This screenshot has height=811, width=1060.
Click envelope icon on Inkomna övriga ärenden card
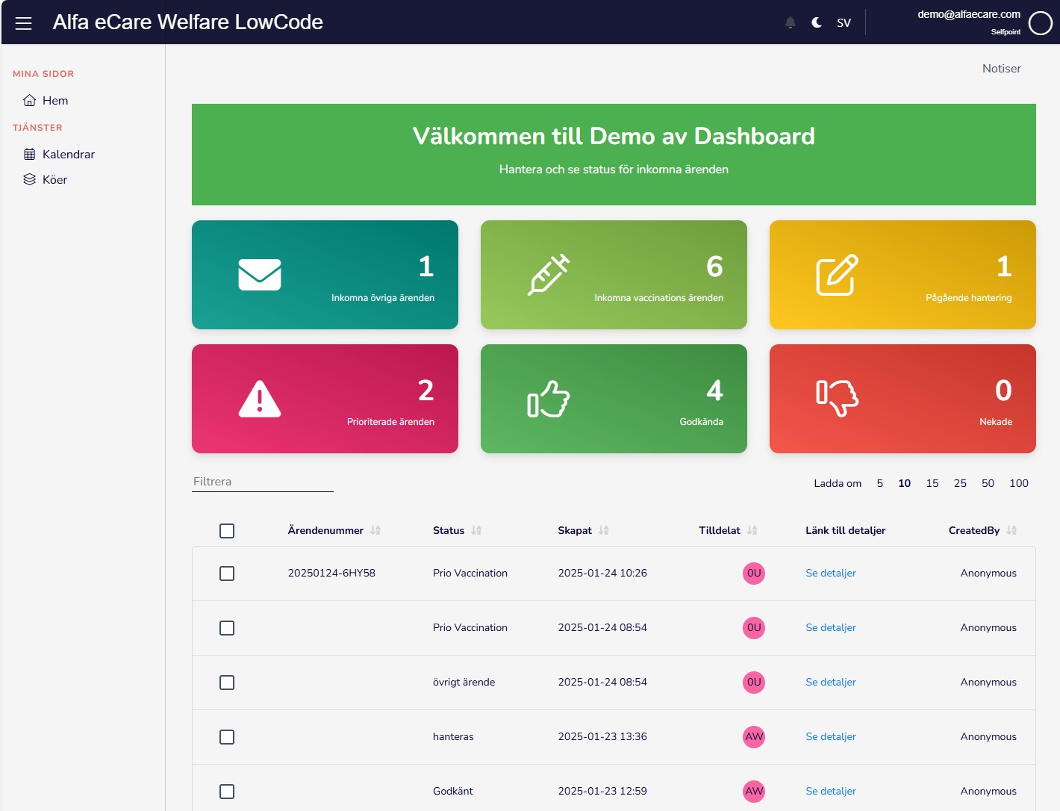pyautogui.click(x=260, y=275)
